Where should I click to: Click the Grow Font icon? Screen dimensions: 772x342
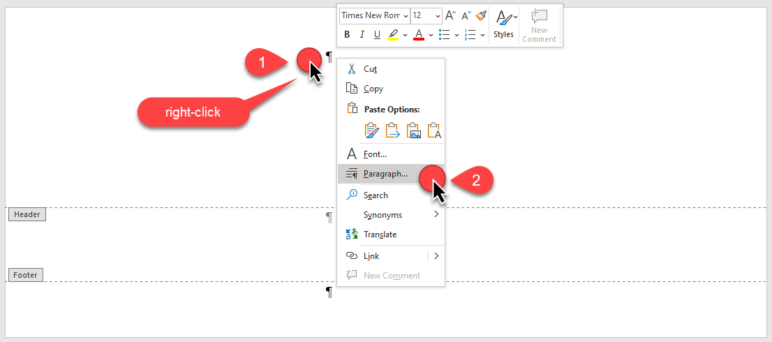(x=450, y=16)
